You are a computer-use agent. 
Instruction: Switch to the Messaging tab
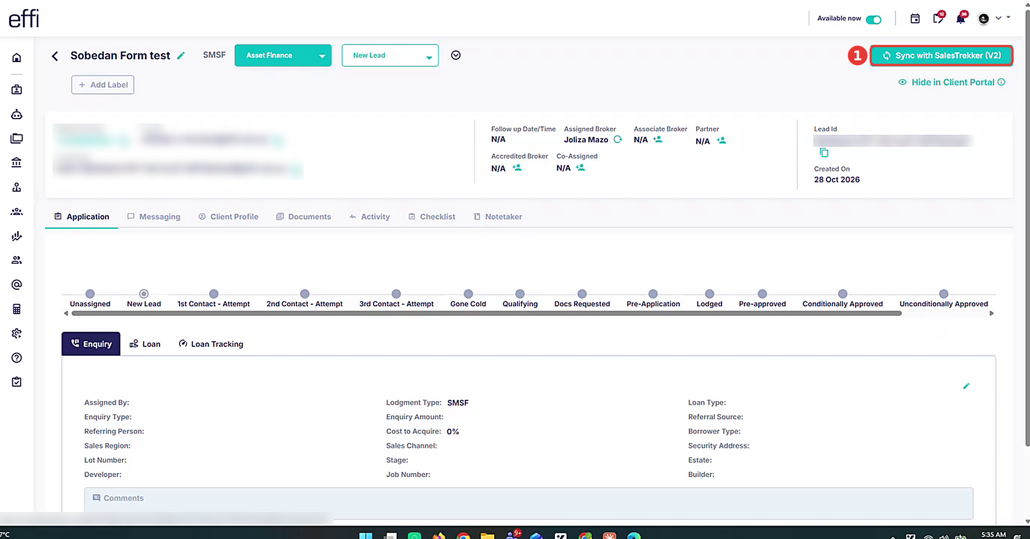[x=154, y=217]
